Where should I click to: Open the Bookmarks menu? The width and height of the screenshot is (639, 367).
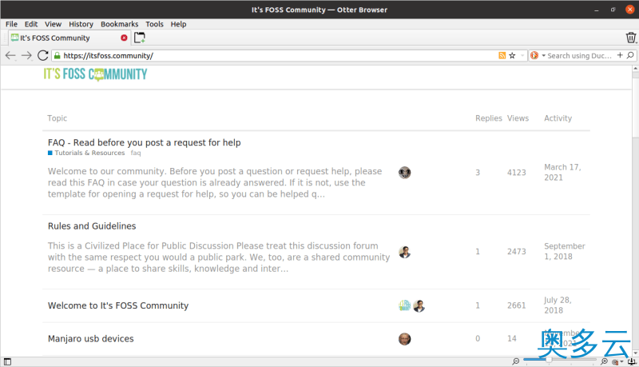click(x=119, y=24)
